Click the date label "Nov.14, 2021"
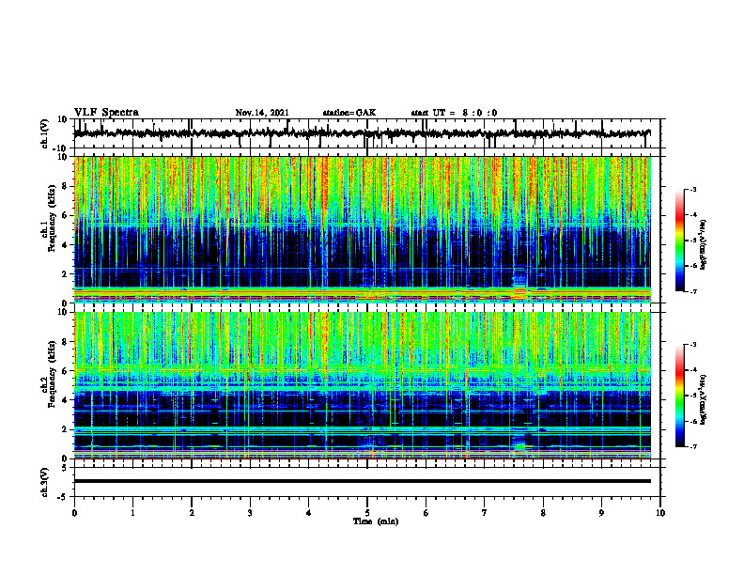 pyautogui.click(x=262, y=113)
